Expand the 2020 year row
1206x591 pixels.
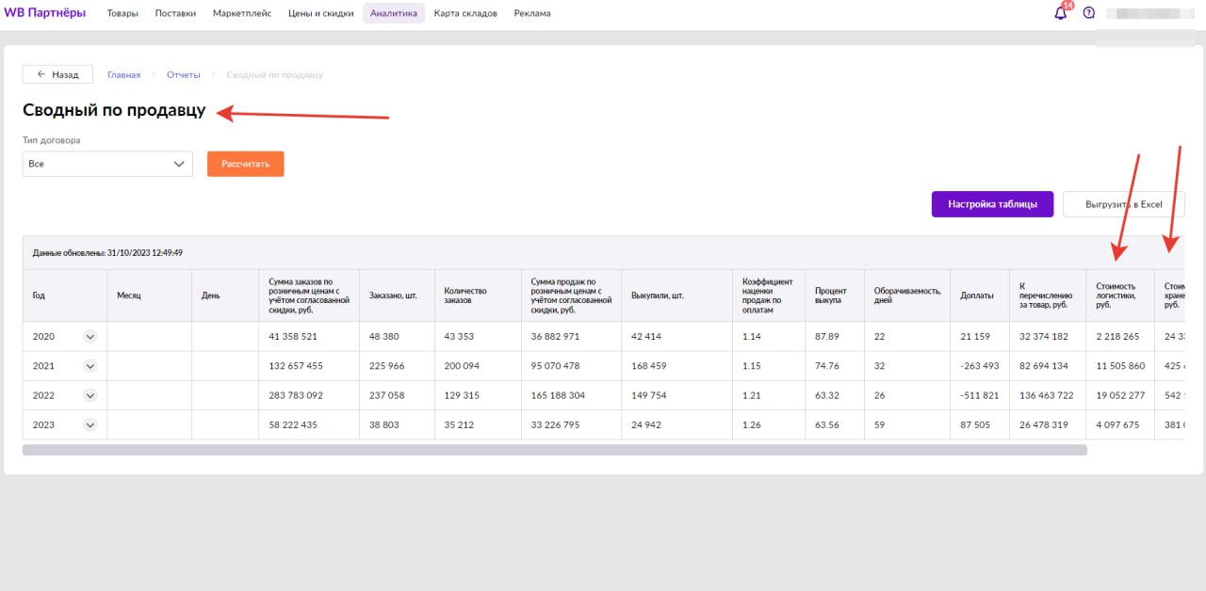click(90, 337)
